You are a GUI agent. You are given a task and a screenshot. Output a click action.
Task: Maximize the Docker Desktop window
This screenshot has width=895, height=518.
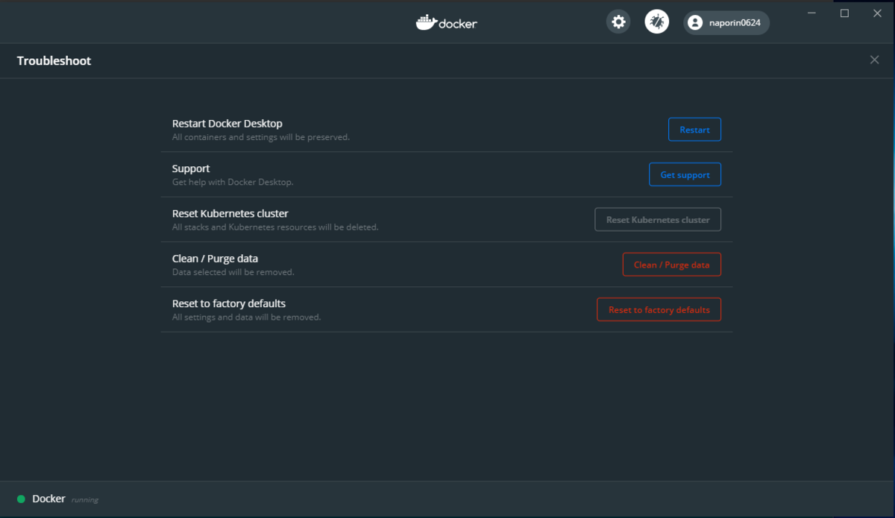pyautogui.click(x=844, y=13)
